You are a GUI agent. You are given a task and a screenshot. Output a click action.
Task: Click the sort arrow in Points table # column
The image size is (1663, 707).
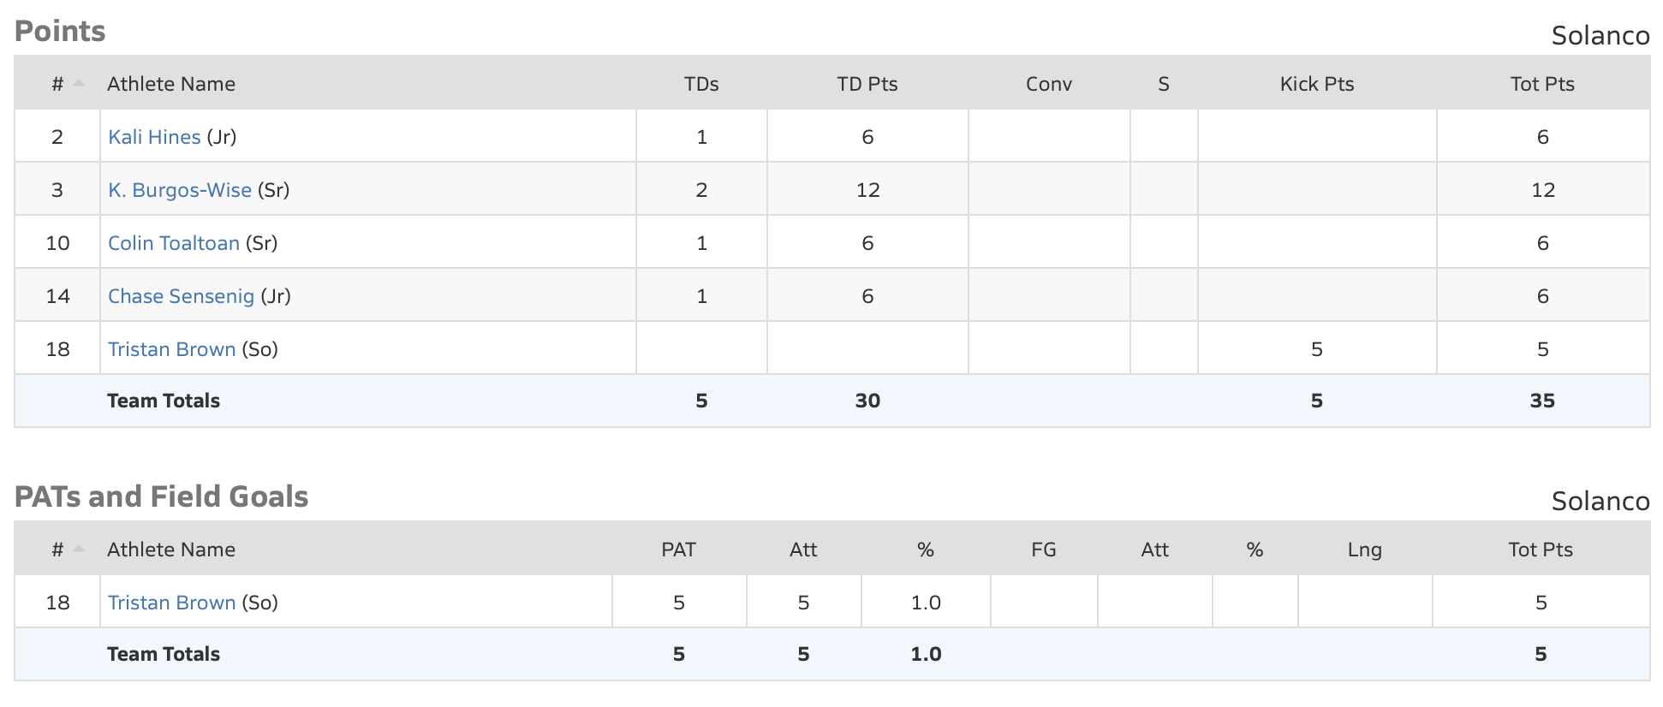79,84
